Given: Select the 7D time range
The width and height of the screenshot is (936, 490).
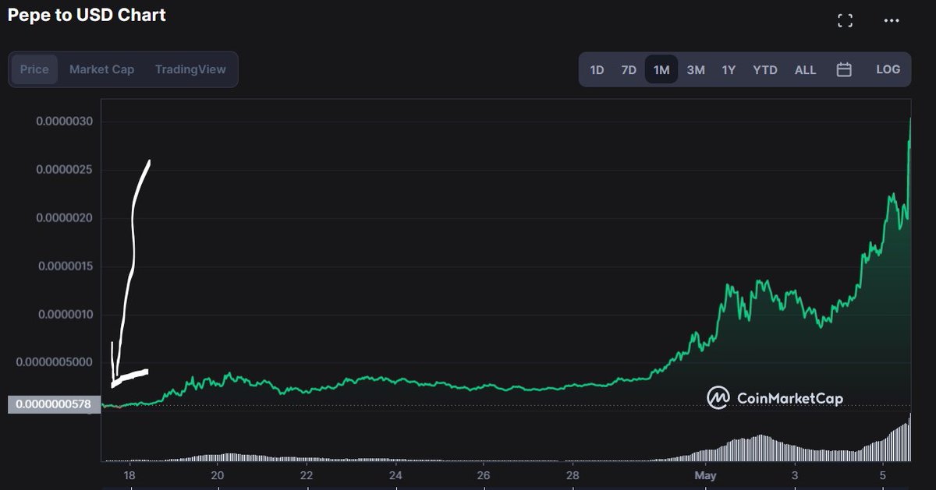Looking at the screenshot, I should tap(629, 69).
